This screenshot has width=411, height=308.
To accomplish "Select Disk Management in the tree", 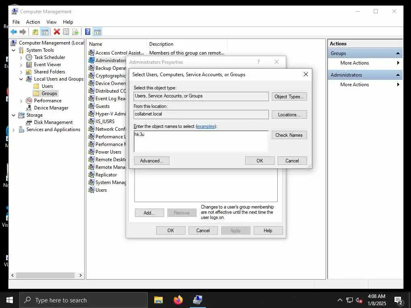I will click(x=53, y=122).
